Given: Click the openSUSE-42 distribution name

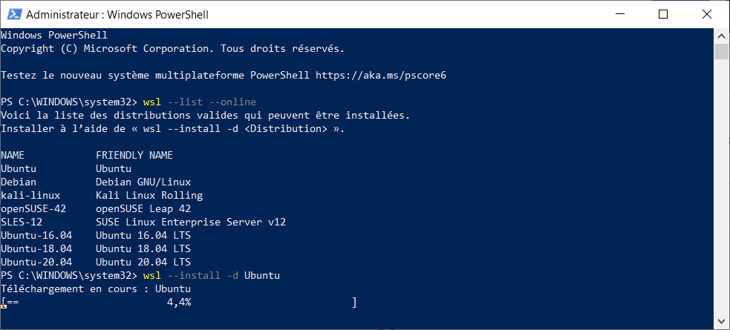Looking at the screenshot, I should [x=33, y=208].
